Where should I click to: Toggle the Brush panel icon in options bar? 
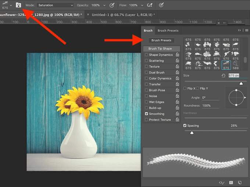pos(18,5)
